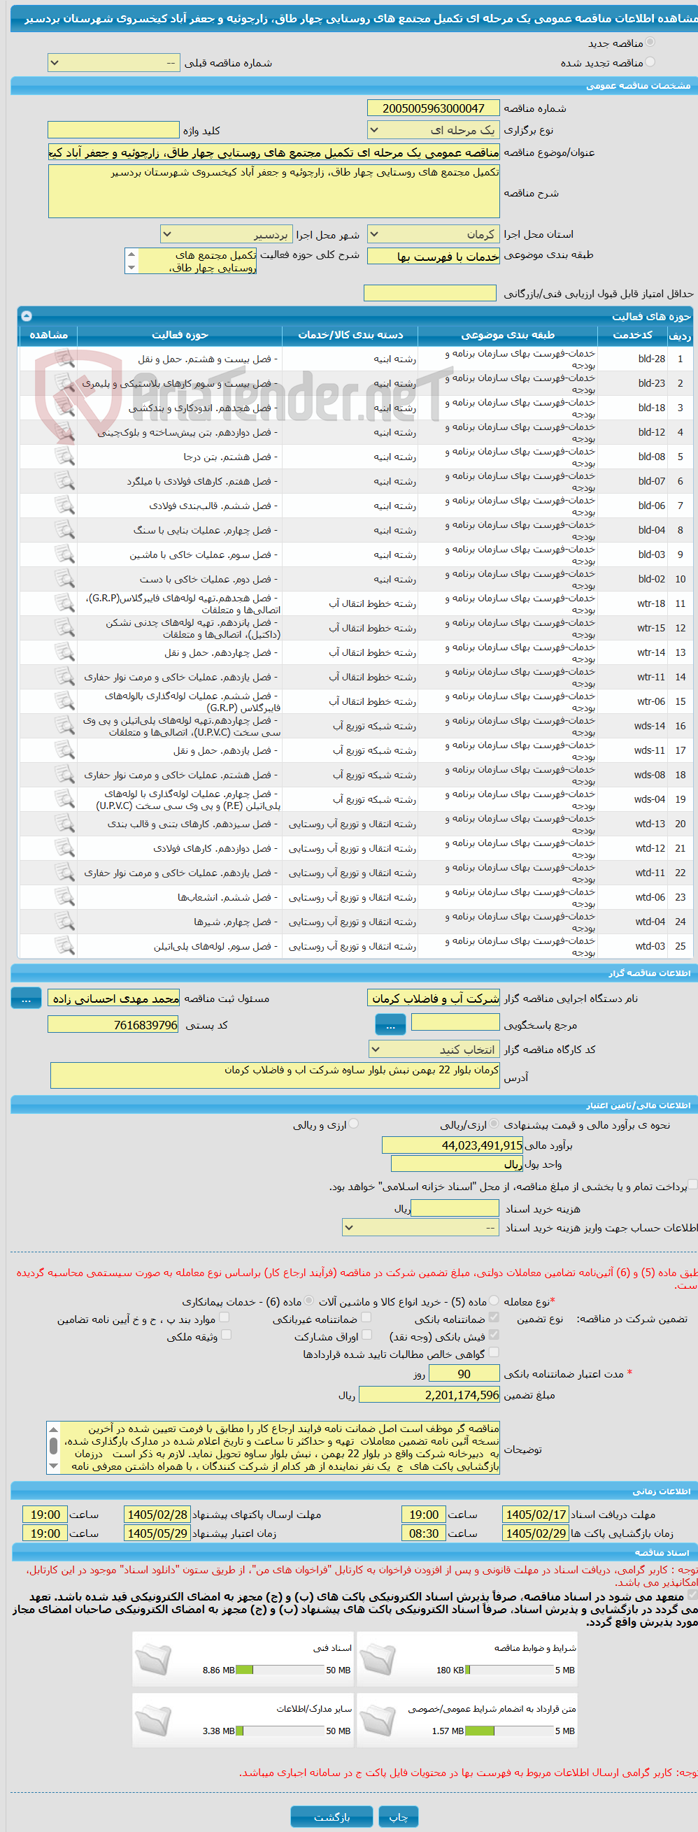The width and height of the screenshot is (698, 1832).
Task: Open view icon for row wds-08
Action: pos(65,775)
